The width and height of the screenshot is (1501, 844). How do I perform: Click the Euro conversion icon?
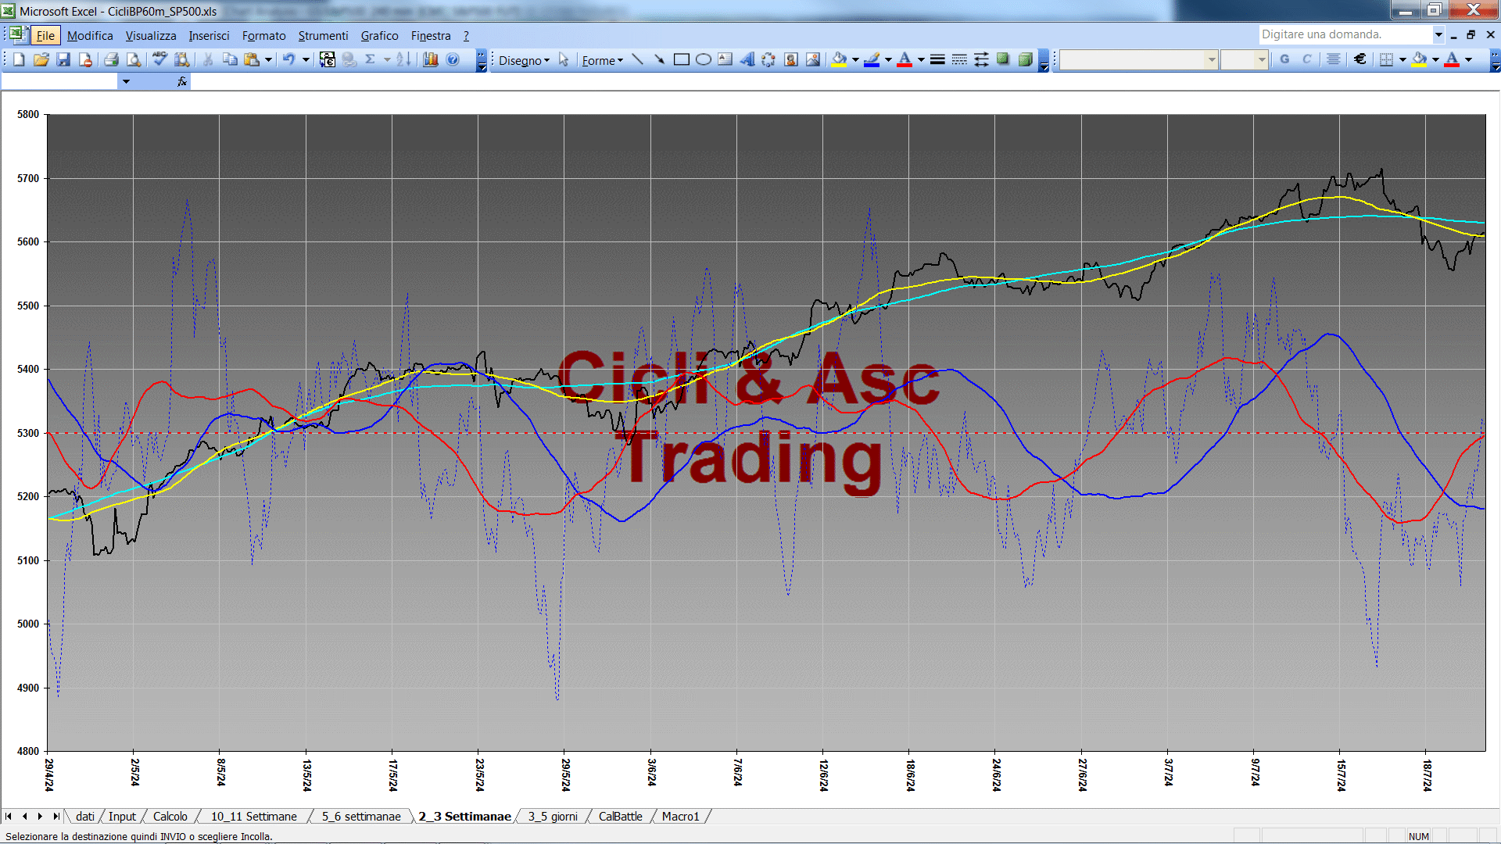pos(328,59)
